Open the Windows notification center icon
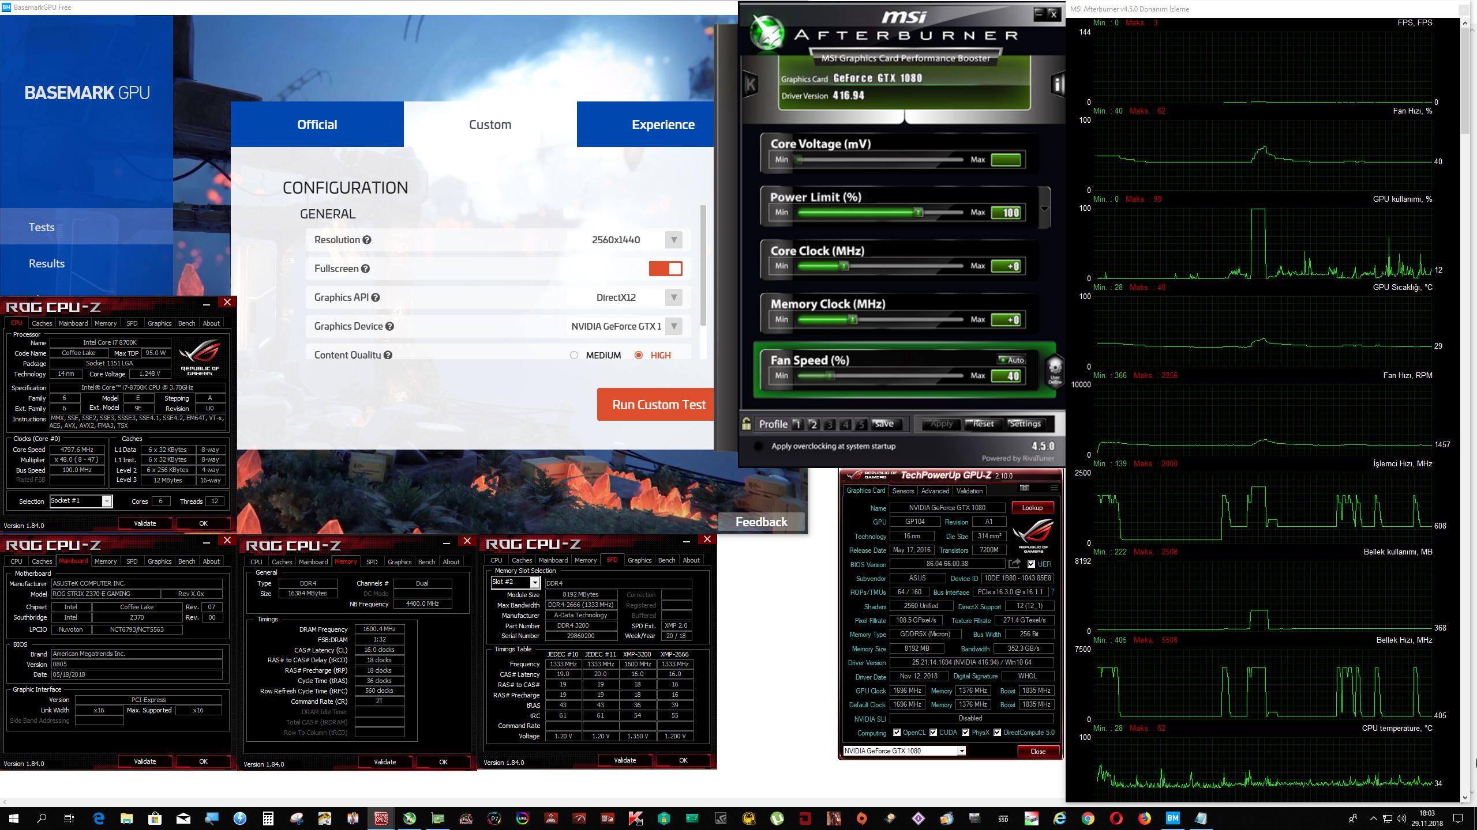 (x=1458, y=818)
